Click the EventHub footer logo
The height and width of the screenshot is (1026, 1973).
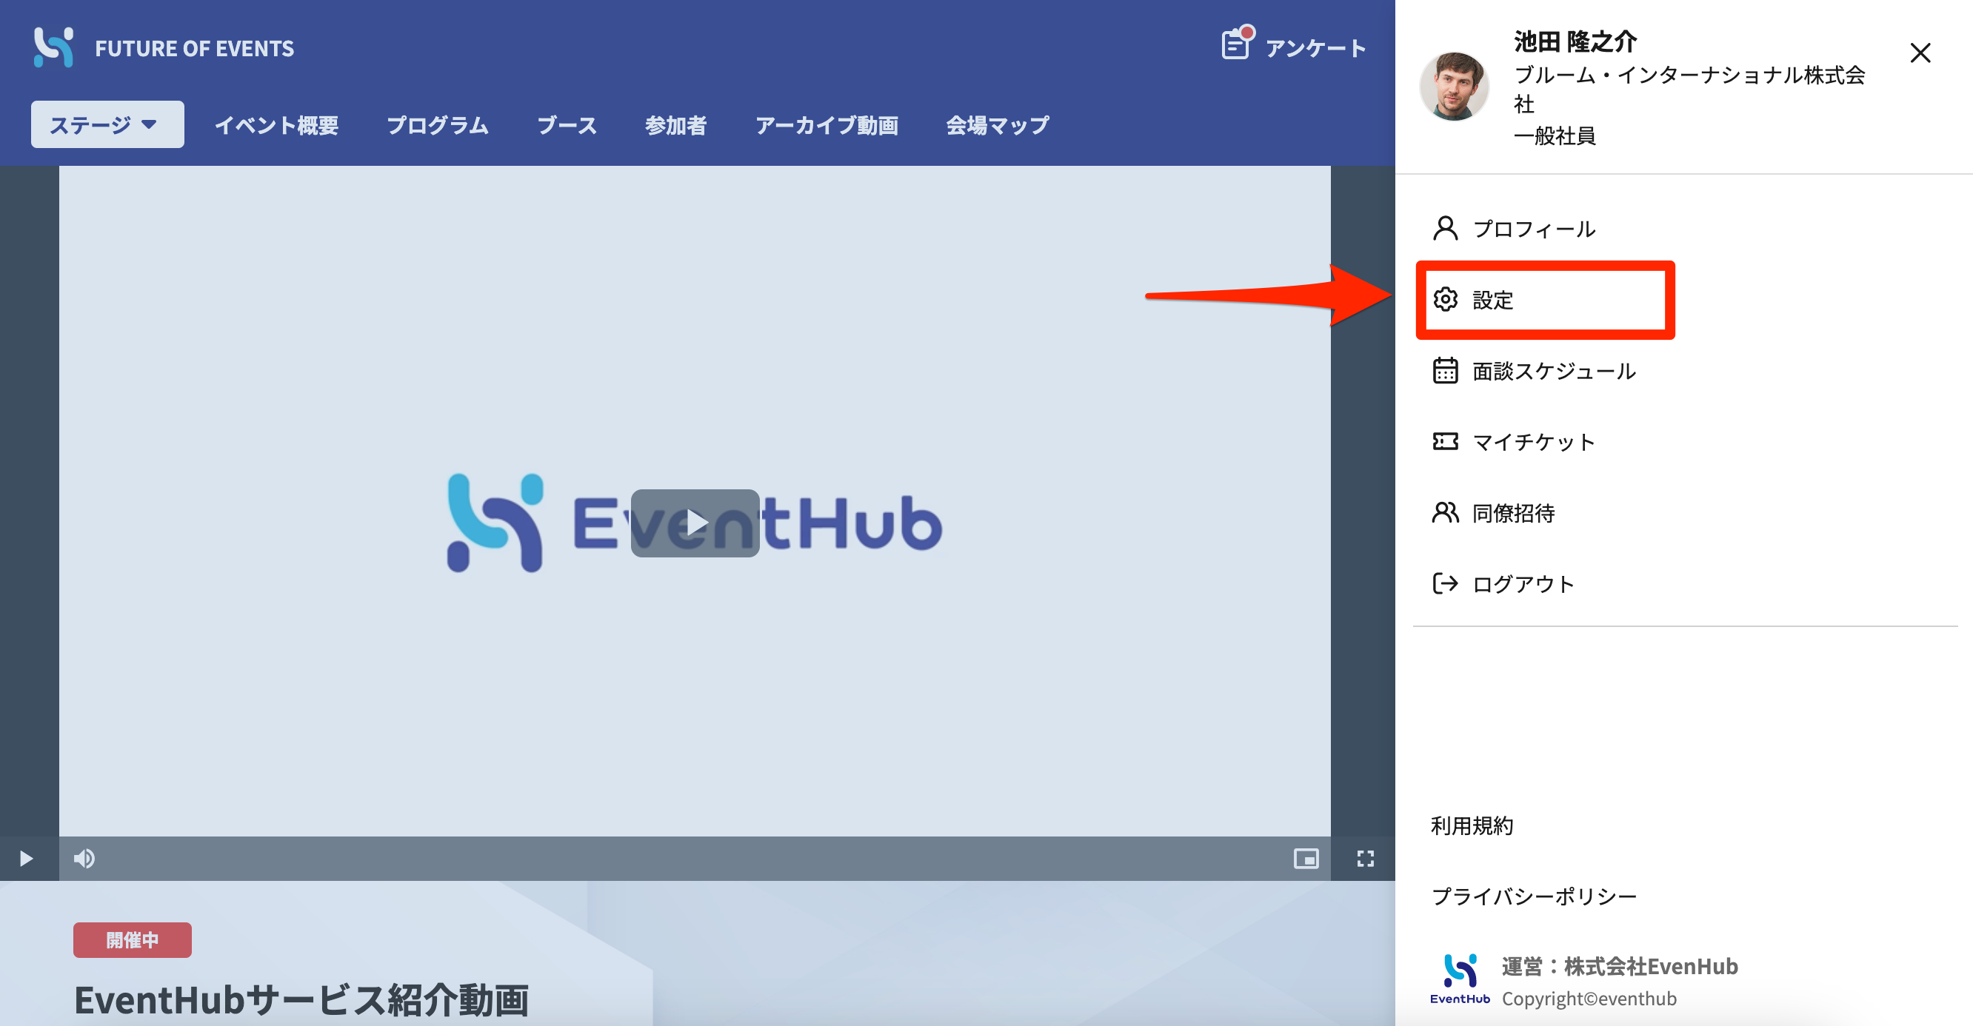click(1460, 979)
